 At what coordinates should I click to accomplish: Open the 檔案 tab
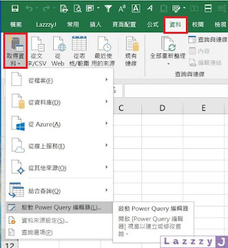pos(15,25)
